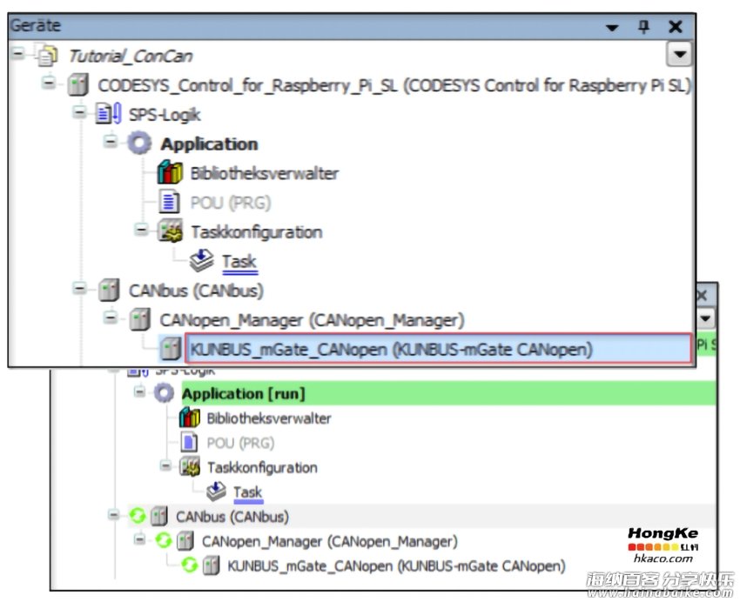Screen dimensions: 740x602
Task: Click the KUNBUS_mGate_CANopen device icon in the lower panel
Action: coord(211,565)
